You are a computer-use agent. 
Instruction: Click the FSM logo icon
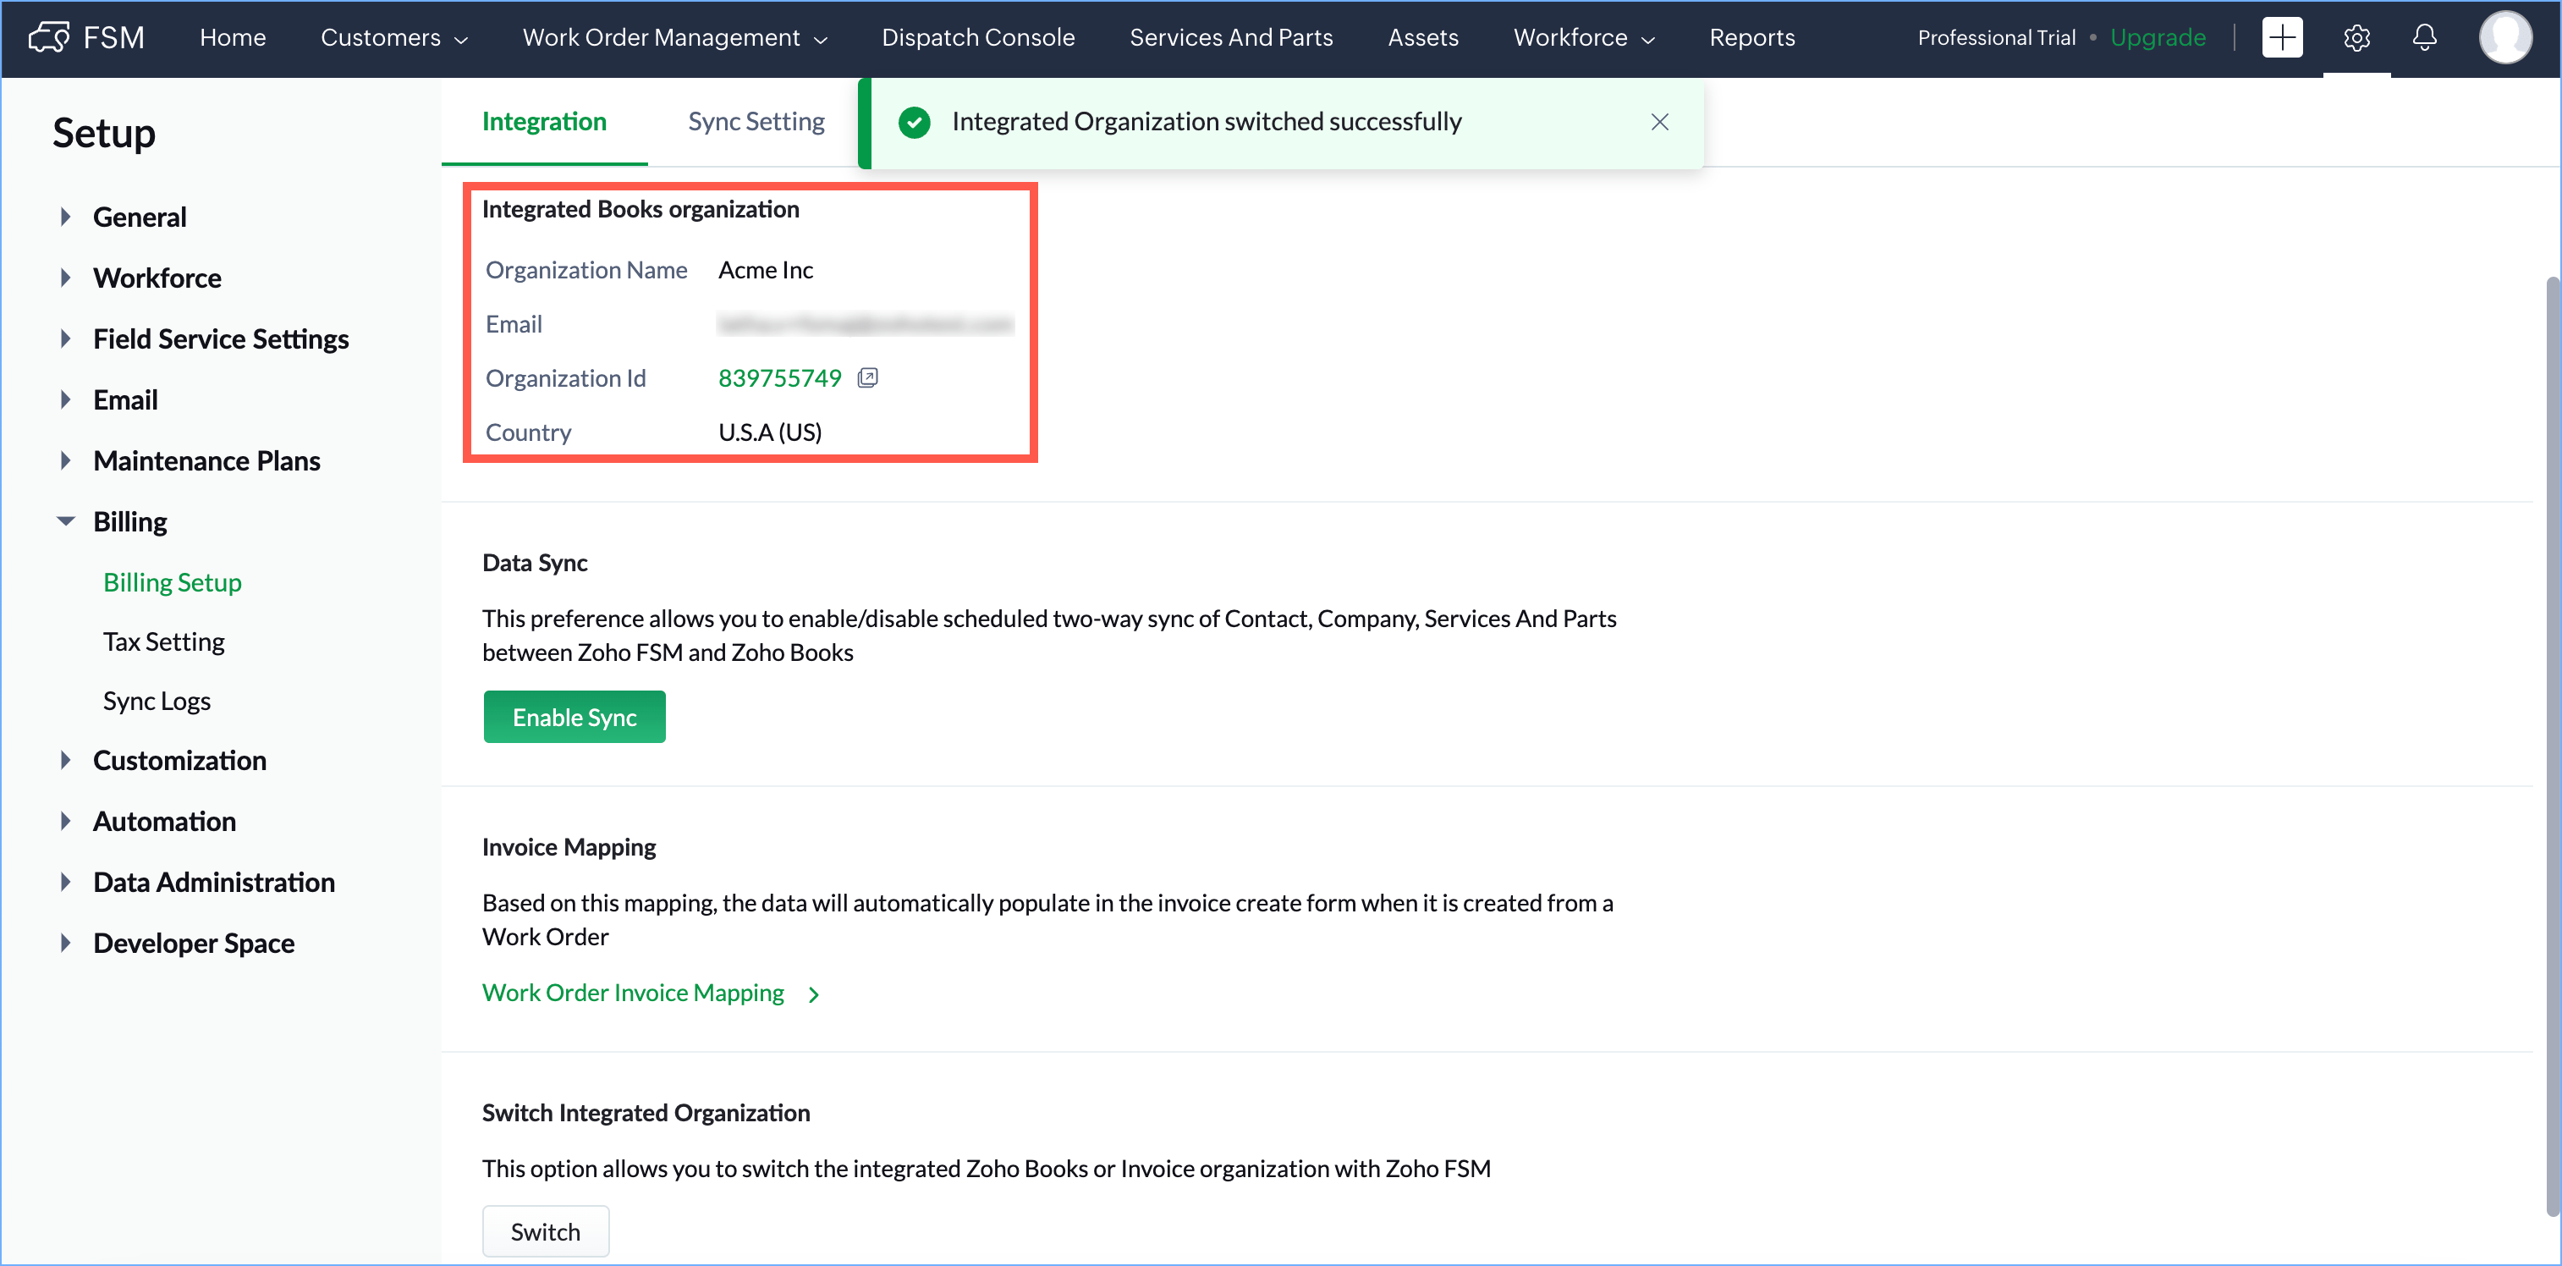(50, 38)
